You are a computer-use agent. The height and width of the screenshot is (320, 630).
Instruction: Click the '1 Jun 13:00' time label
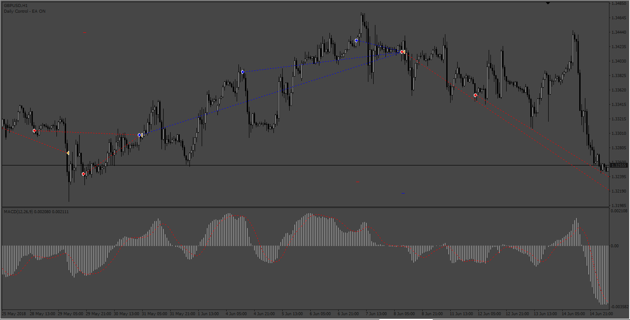[208, 314]
